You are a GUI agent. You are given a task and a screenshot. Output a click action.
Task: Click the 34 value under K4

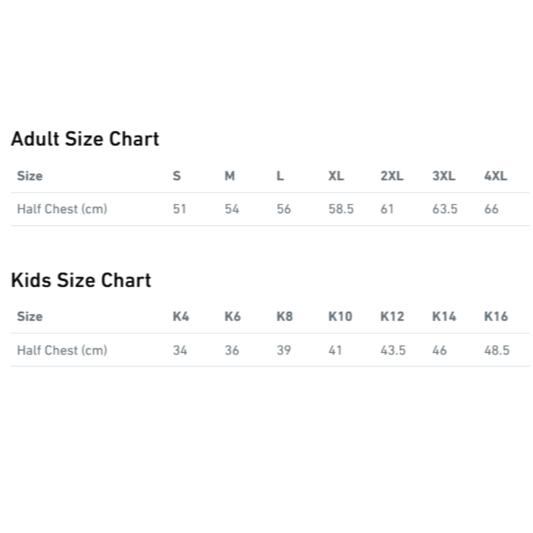point(180,350)
